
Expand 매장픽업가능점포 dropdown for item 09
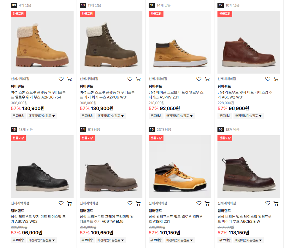coord(42,116)
